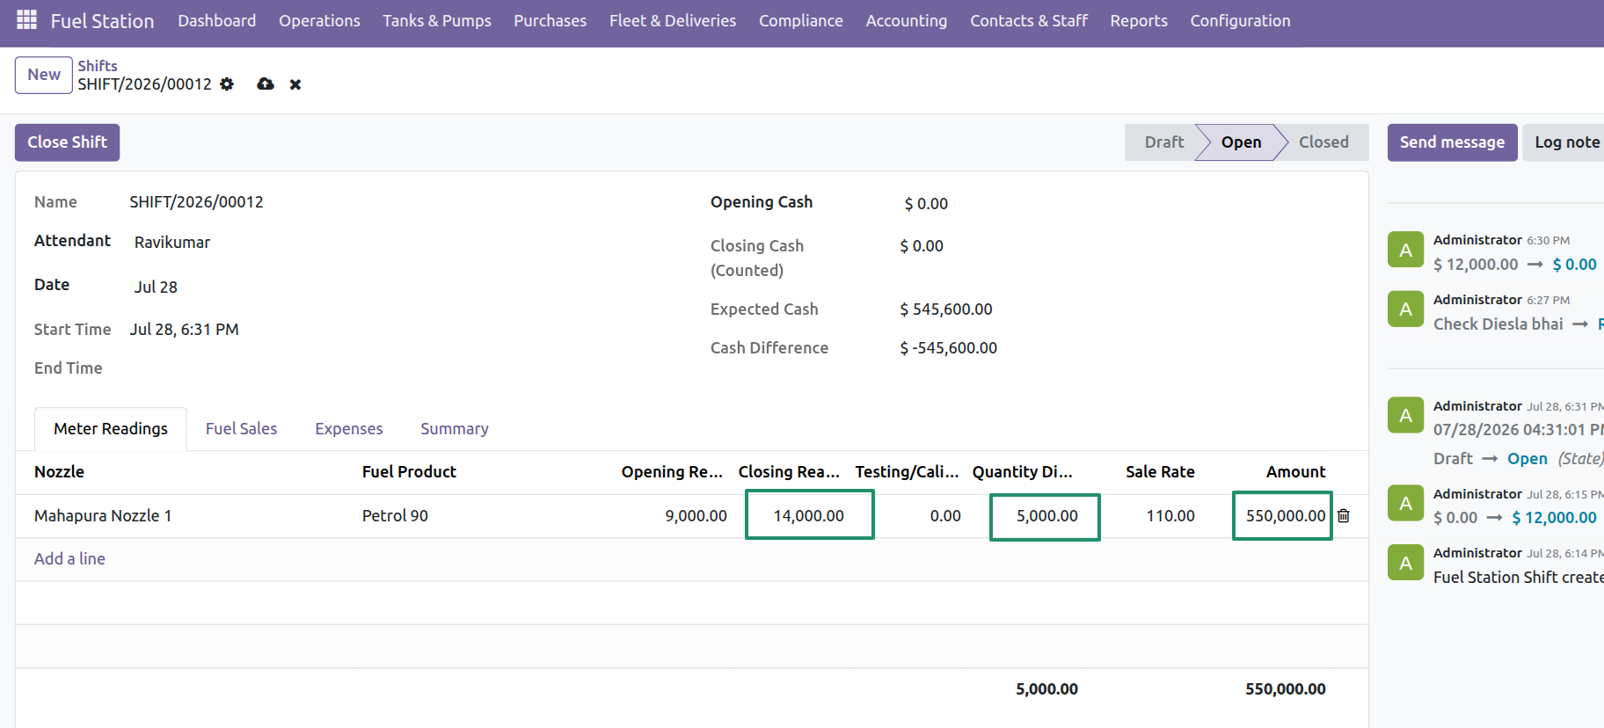Expand the Tanks & Pumps menu

coord(437,20)
